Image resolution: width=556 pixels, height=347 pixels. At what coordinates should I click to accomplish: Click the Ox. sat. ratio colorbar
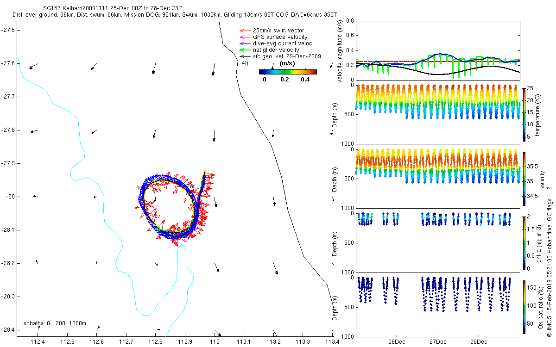pyautogui.click(x=524, y=307)
